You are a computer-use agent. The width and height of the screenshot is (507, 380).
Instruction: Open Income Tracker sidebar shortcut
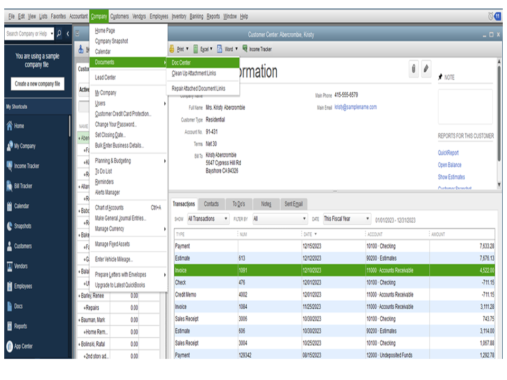23,166
